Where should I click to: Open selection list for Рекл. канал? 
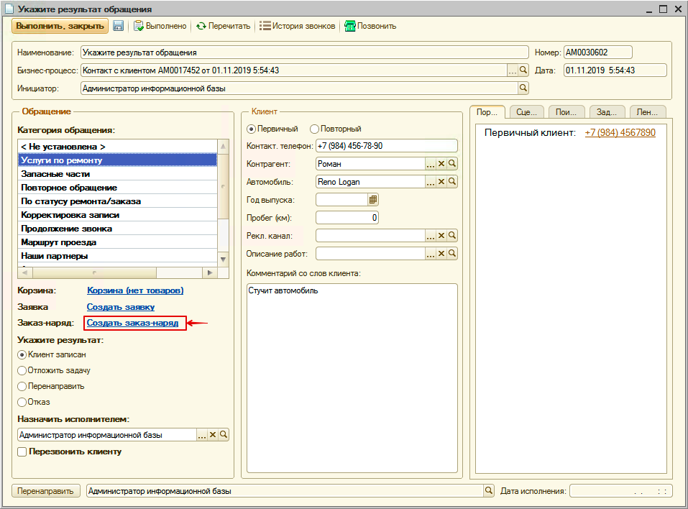(431, 236)
